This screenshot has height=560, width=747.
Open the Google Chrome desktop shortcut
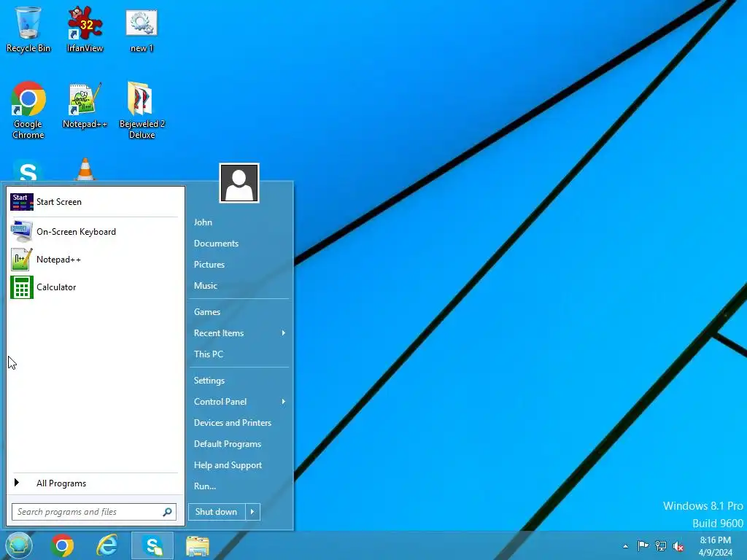pos(28,111)
